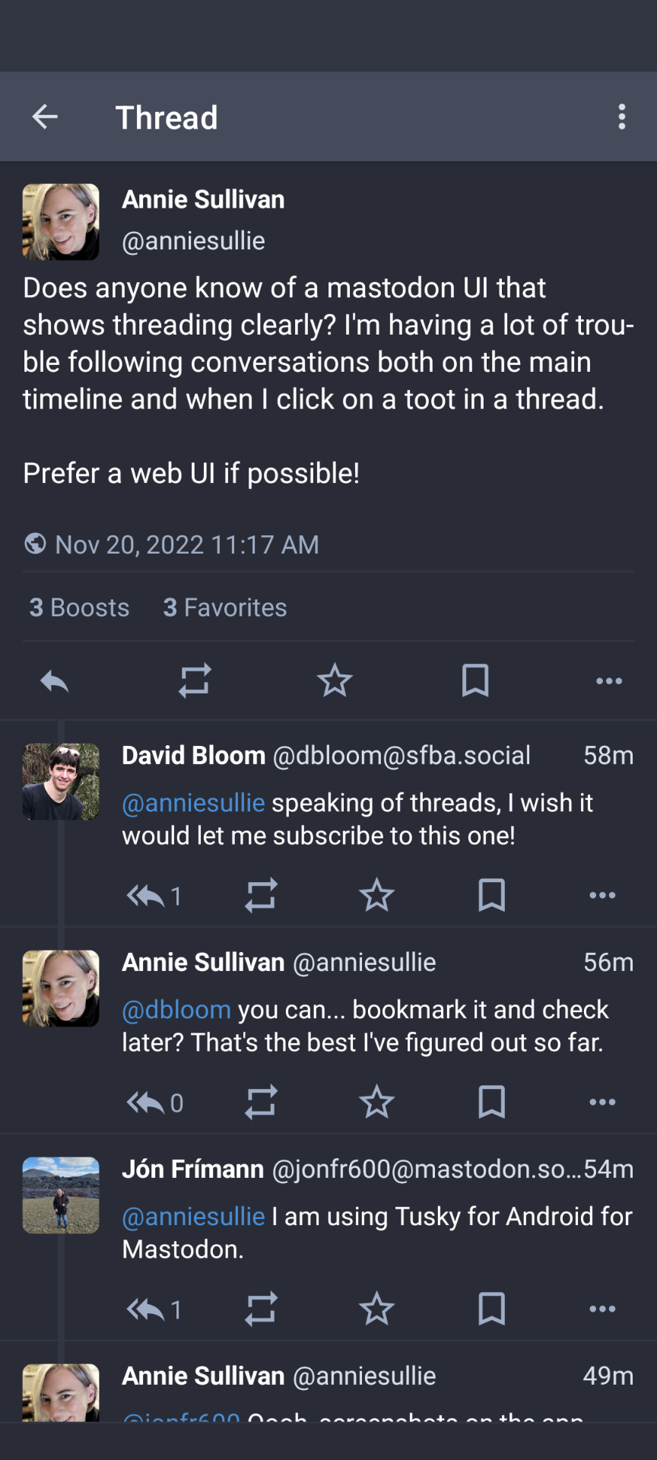Open the @anniesullie mention in David's reply
This screenshot has width=657, height=1460.
tap(192, 803)
